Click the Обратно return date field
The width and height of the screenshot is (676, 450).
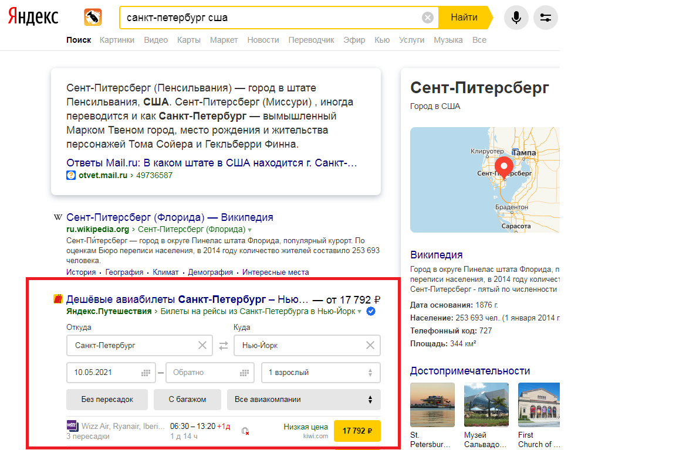(x=210, y=373)
